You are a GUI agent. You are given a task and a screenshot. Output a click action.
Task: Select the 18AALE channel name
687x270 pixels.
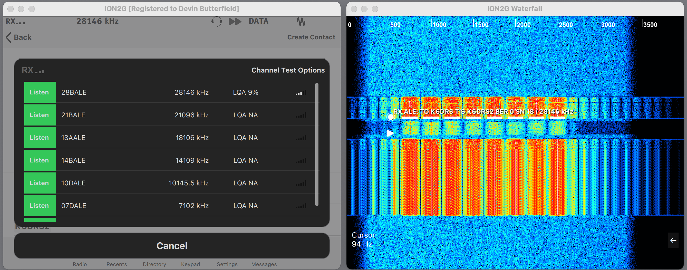coord(73,138)
